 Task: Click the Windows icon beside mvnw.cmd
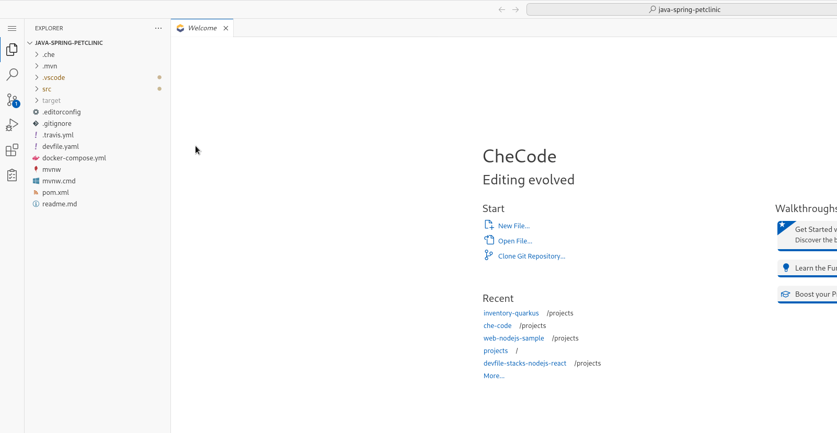click(36, 181)
